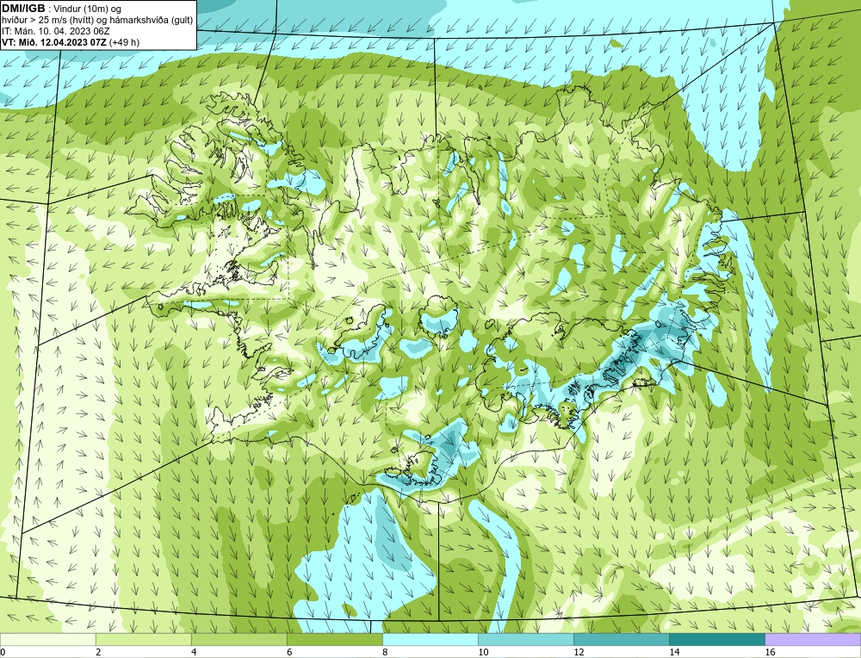
Task: Click the legend scale label '4'
Action: pos(194,652)
